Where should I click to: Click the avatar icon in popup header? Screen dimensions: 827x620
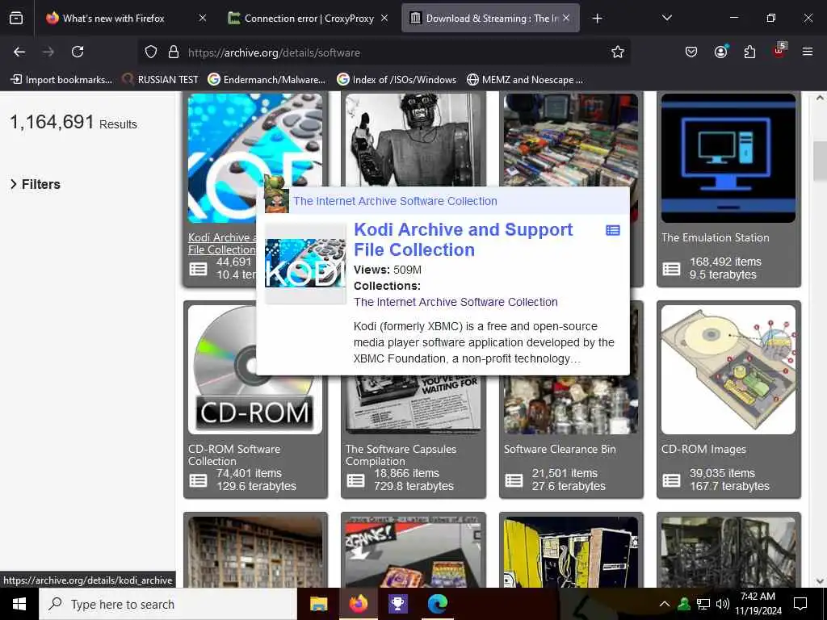(276, 194)
